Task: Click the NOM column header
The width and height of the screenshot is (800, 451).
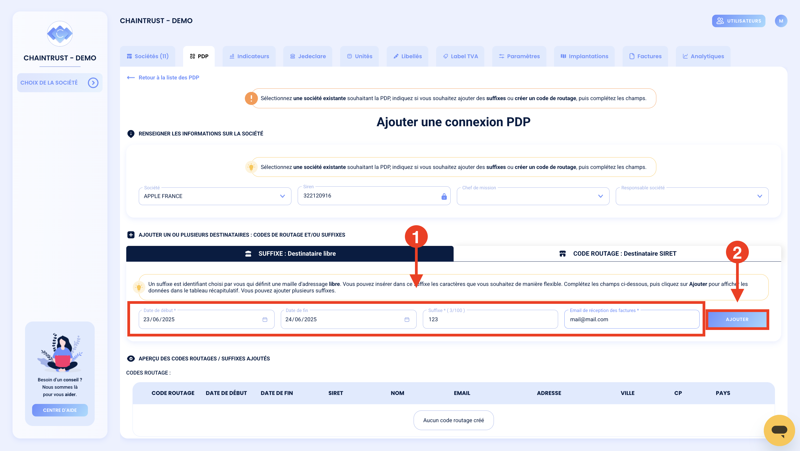Action: coord(398,393)
